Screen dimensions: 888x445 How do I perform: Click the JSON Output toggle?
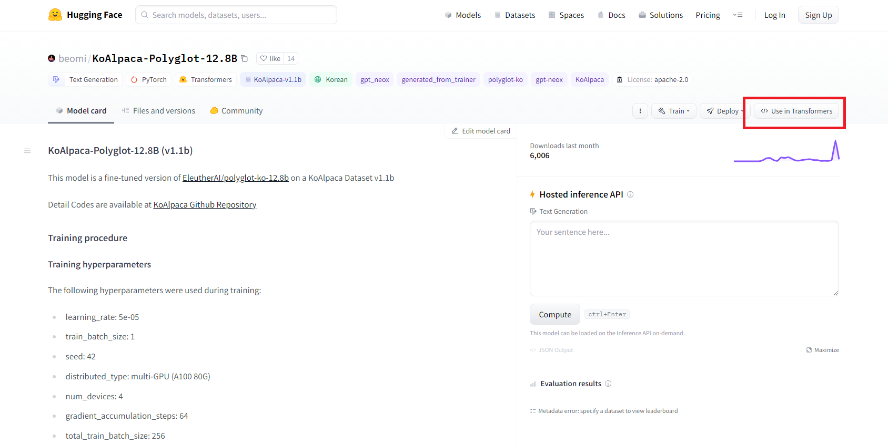[551, 350]
